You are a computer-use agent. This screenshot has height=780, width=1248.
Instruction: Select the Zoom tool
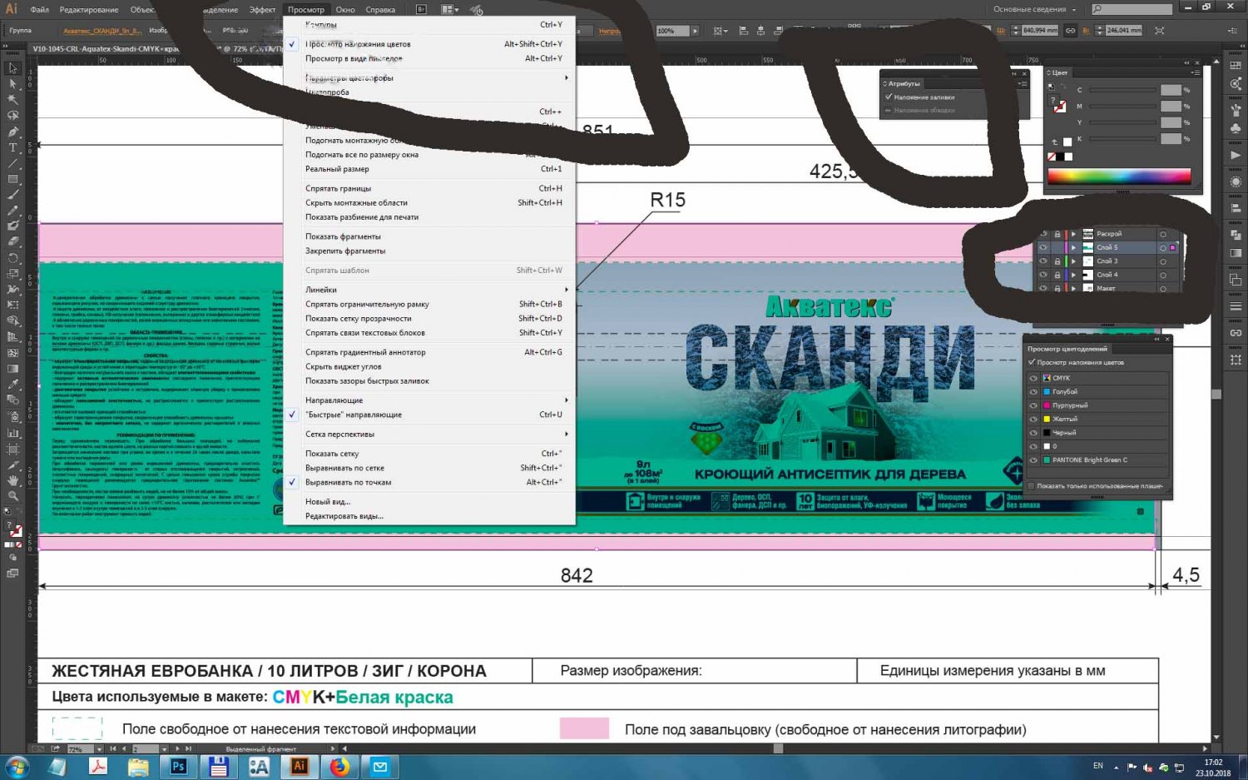12,496
